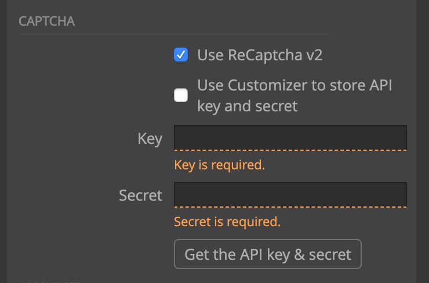Click the partially visible heading below CAPTCHA section
429x283 pixels.
click(x=49, y=282)
